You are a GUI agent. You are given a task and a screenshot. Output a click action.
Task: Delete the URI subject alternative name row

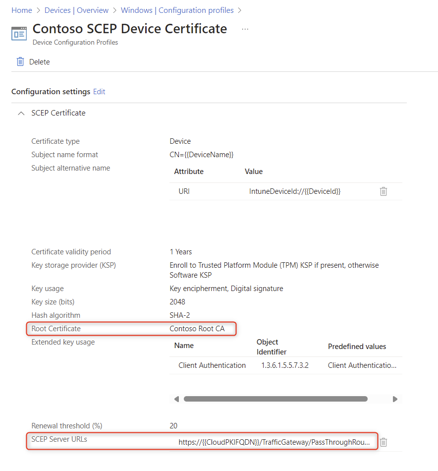point(383,191)
